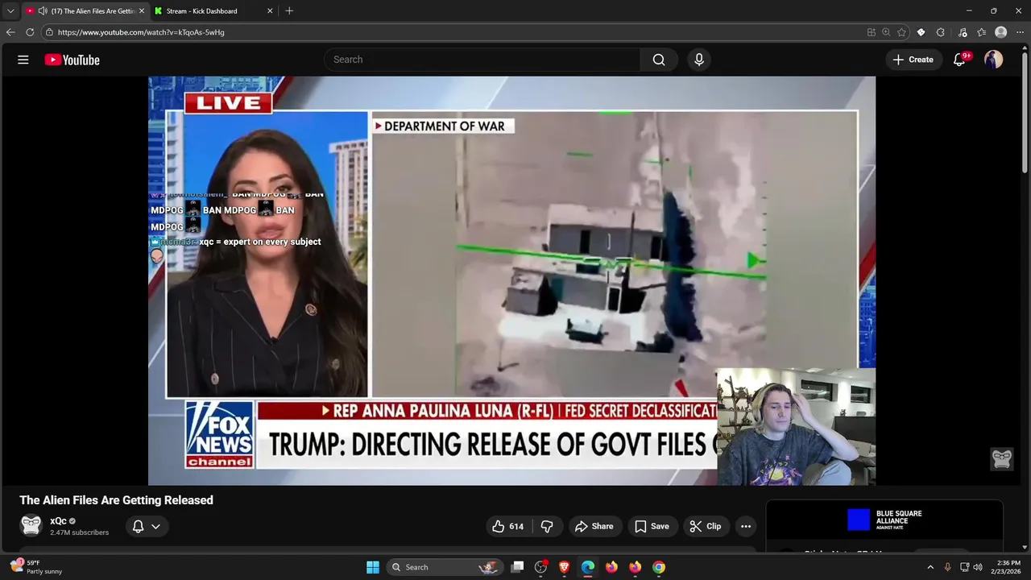Image resolution: width=1031 pixels, height=580 pixels.
Task: Open Task View on the taskbar
Action: pos(518,567)
